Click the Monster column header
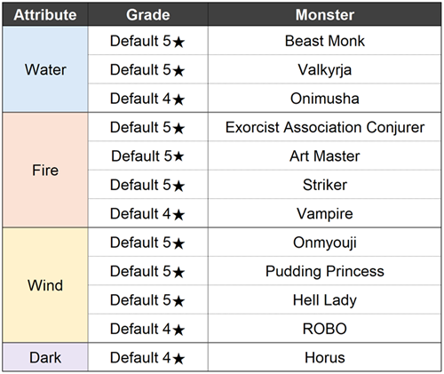The width and height of the screenshot is (444, 374). [x=325, y=14]
